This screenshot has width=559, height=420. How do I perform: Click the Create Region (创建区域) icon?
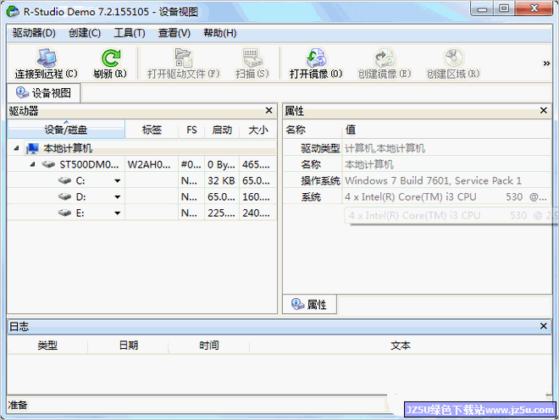453,58
